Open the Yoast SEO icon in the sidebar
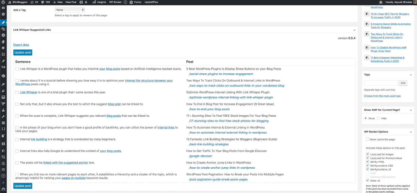417x193 pixels. pos(3,144)
